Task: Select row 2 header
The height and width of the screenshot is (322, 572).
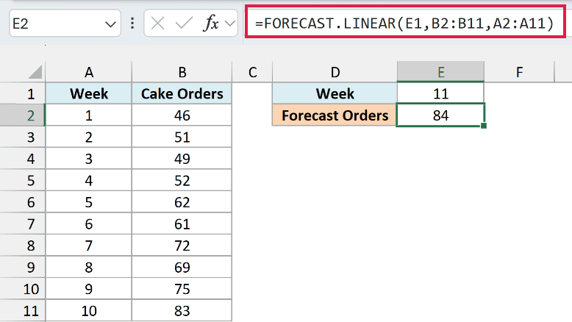Action: pyautogui.click(x=23, y=115)
